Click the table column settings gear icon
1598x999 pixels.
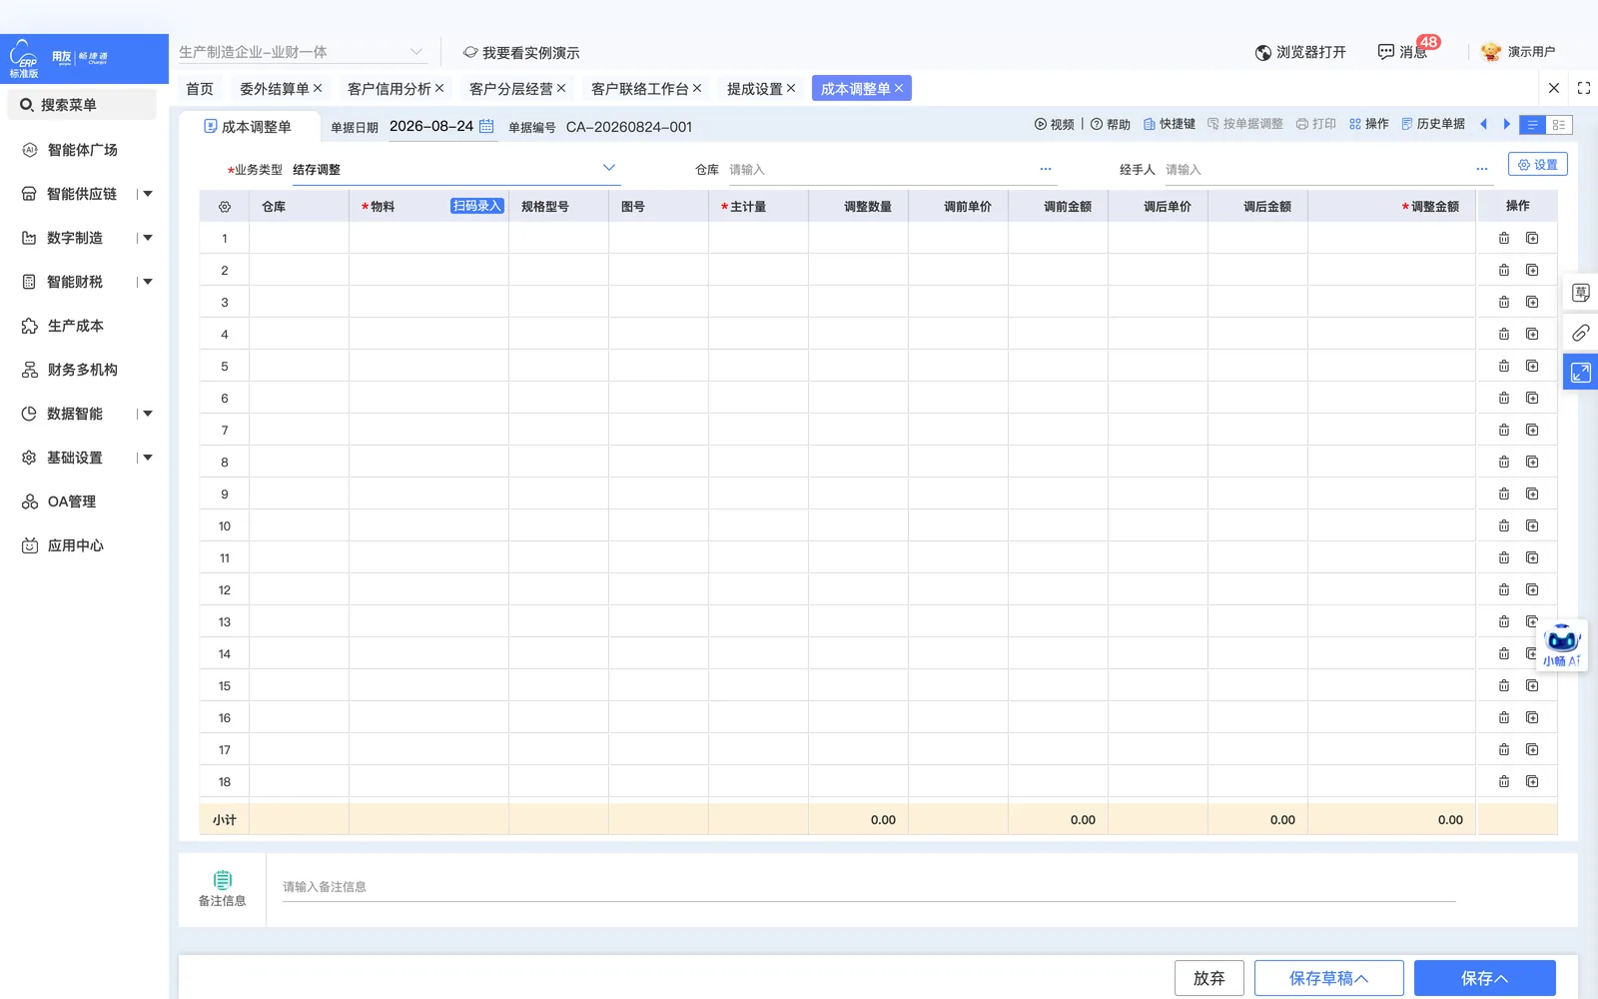coord(224,207)
